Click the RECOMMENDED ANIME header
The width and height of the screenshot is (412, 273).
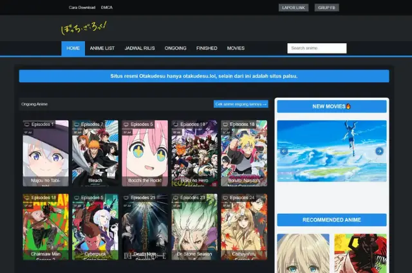click(x=332, y=220)
